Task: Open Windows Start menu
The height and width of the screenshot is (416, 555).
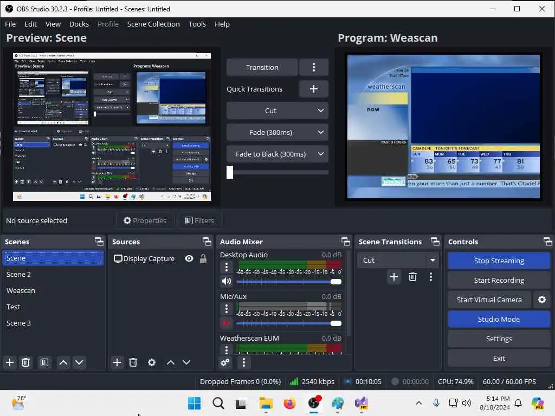Action: (x=194, y=403)
